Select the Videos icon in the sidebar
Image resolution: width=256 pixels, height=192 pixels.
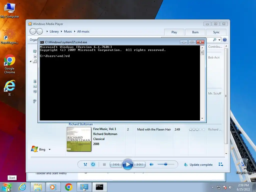[x=35, y=81]
